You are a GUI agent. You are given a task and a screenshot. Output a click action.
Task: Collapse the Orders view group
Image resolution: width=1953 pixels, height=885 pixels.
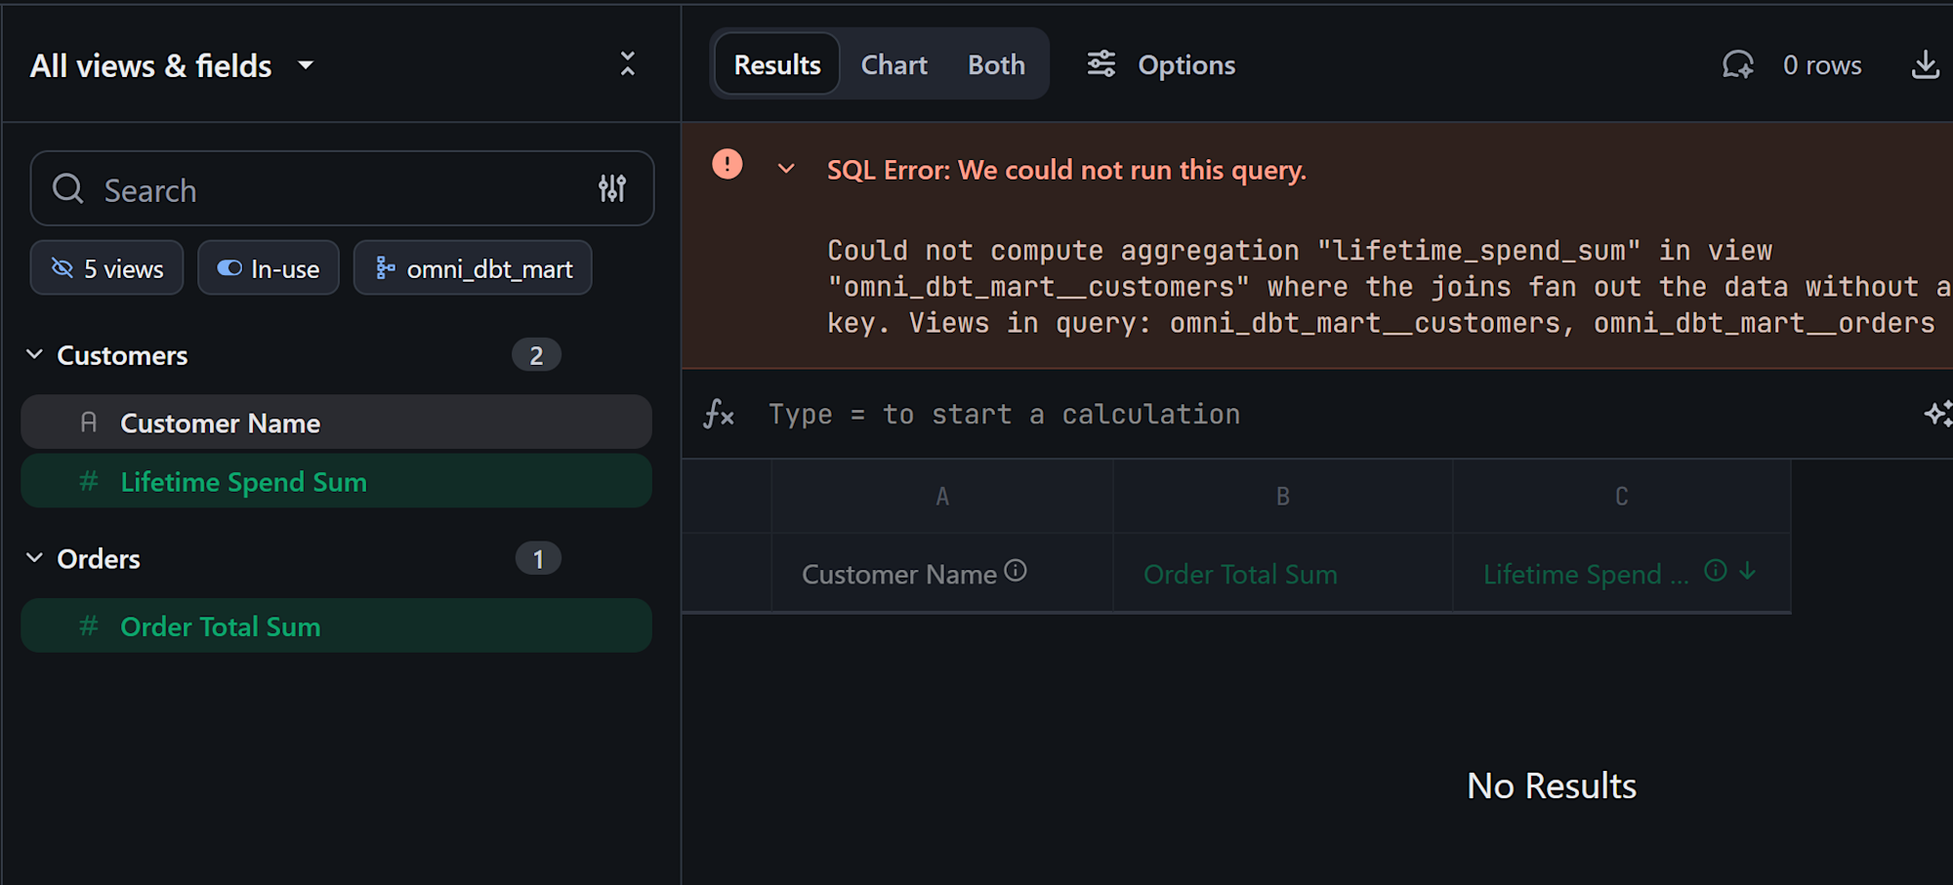35,558
